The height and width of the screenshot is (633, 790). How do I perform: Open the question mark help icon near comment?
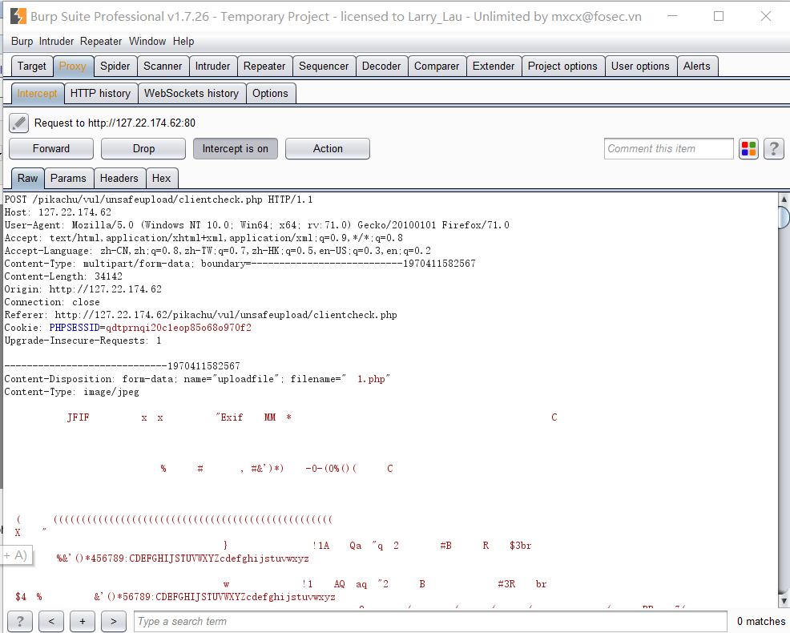(774, 149)
